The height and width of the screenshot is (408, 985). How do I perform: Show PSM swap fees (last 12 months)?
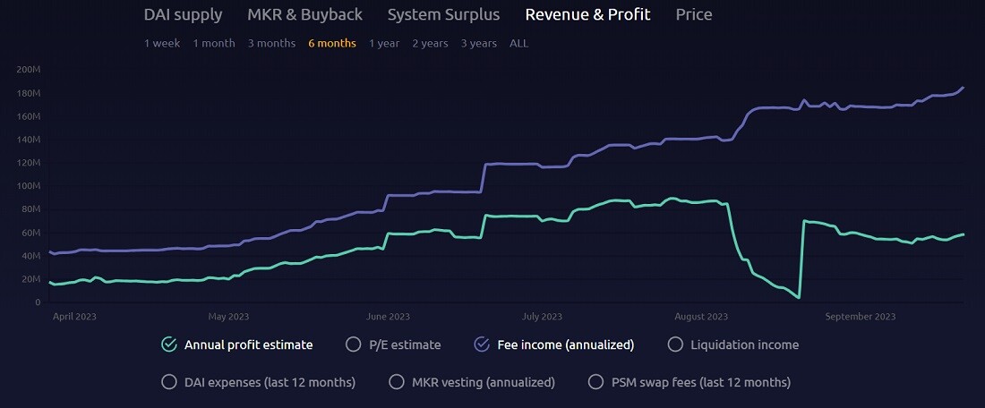pos(595,382)
